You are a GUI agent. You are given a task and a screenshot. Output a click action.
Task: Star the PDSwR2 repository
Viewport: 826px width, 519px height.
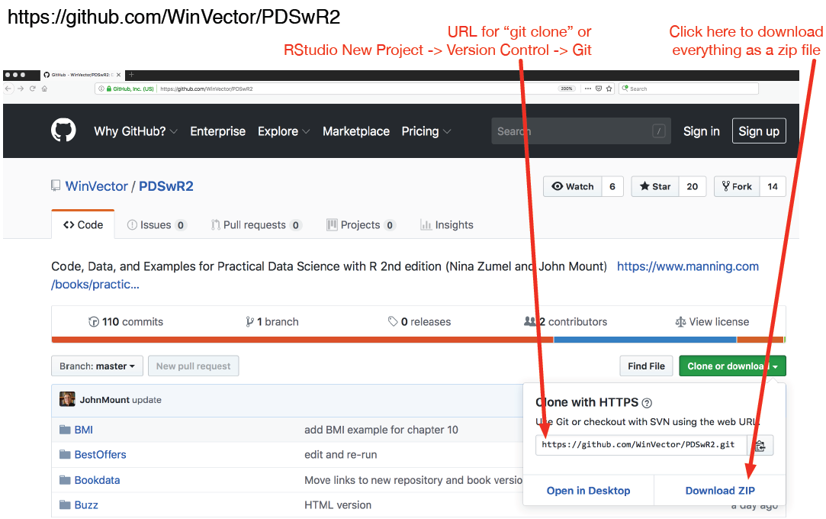655,186
